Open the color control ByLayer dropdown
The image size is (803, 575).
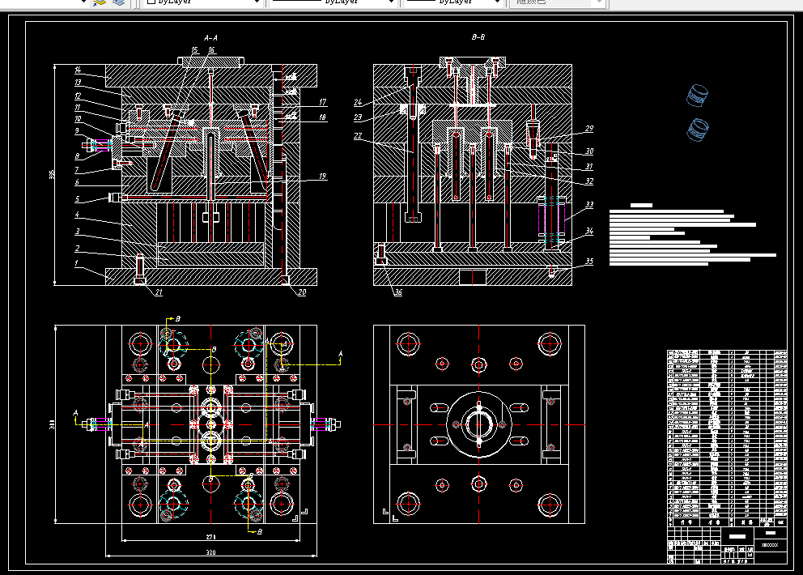coord(202,2)
